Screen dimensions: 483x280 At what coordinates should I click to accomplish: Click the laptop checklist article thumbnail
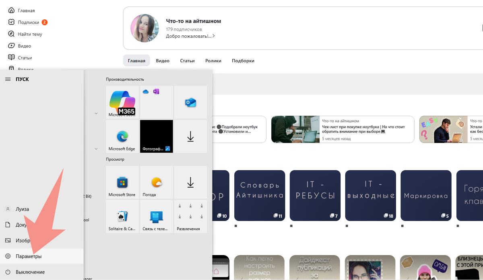coord(295,129)
